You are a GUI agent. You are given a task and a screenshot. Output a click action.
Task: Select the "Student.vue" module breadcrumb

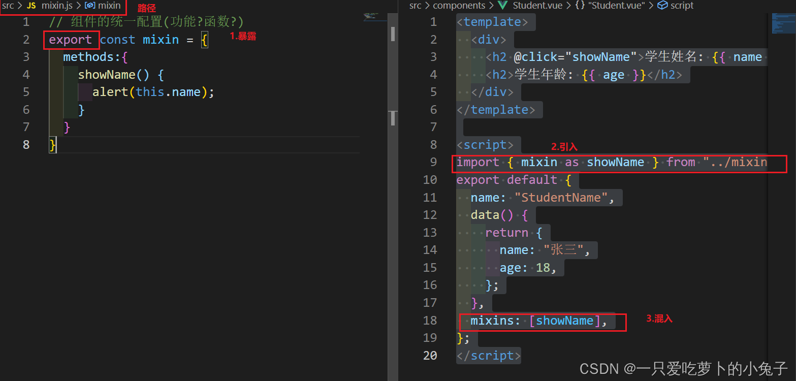coord(616,6)
